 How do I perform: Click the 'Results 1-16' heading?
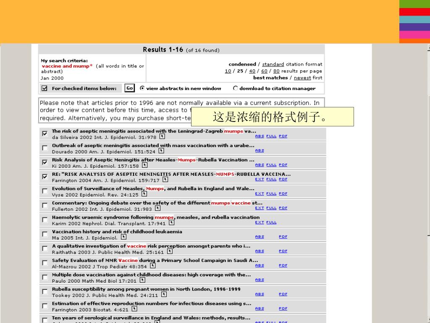pos(163,50)
